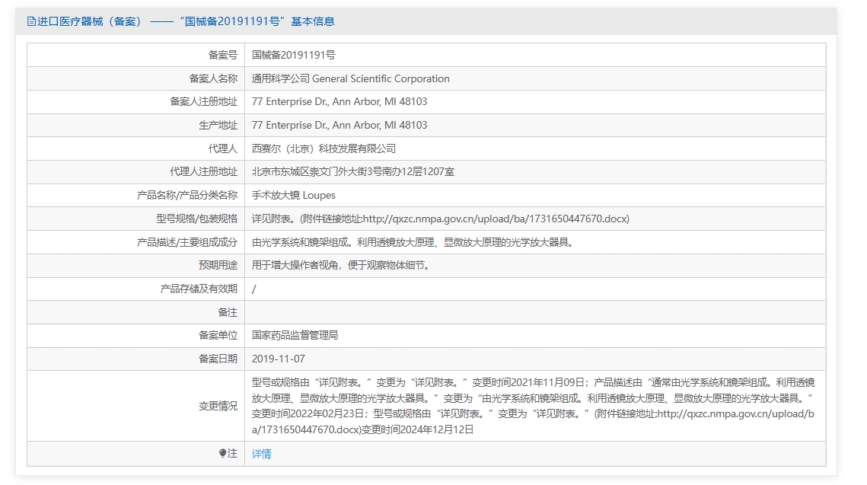Click the 变更情况 change history paragraph

point(533,406)
